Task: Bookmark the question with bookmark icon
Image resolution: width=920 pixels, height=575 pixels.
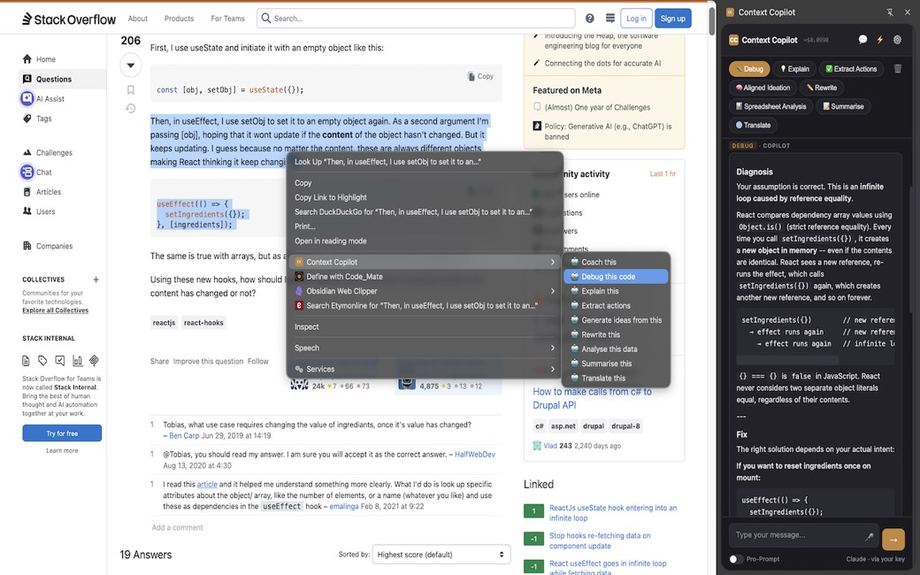Action: point(131,89)
